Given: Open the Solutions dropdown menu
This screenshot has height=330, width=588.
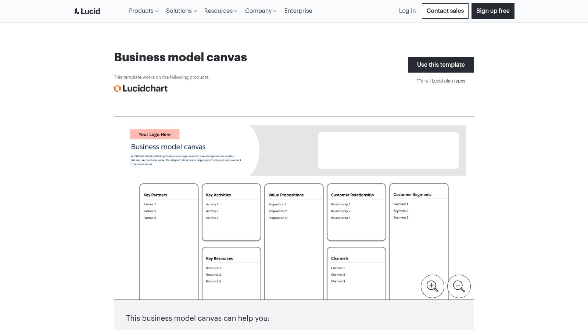Looking at the screenshot, I should click(181, 11).
